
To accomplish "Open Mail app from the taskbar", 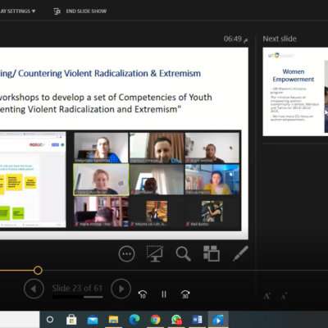I will pos(93,319).
